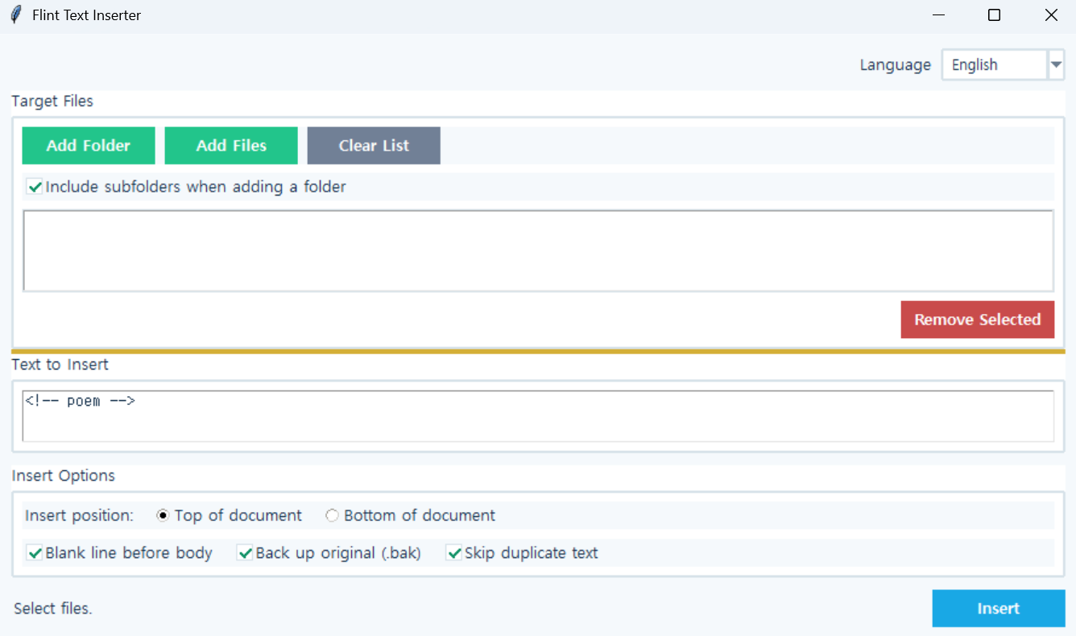Image resolution: width=1076 pixels, height=636 pixels.
Task: Open the Language dropdown arrow
Action: click(1056, 64)
